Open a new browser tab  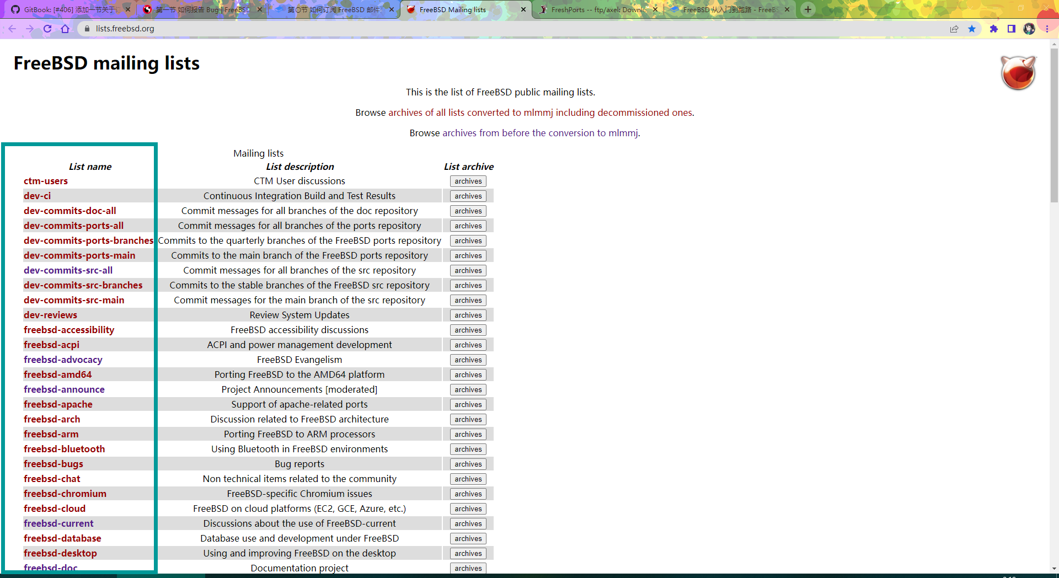click(x=808, y=9)
